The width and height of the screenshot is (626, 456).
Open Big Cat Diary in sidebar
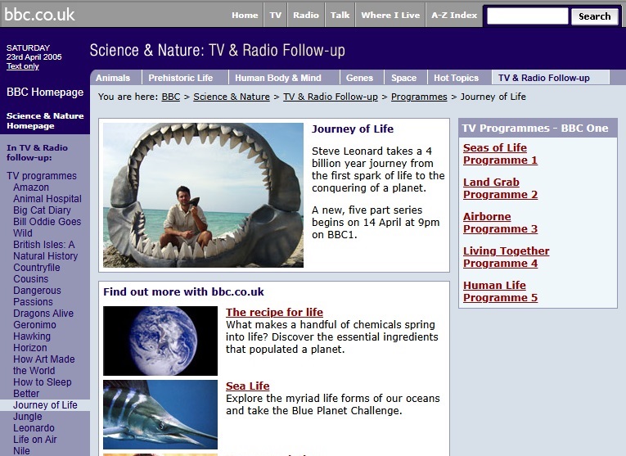(42, 210)
